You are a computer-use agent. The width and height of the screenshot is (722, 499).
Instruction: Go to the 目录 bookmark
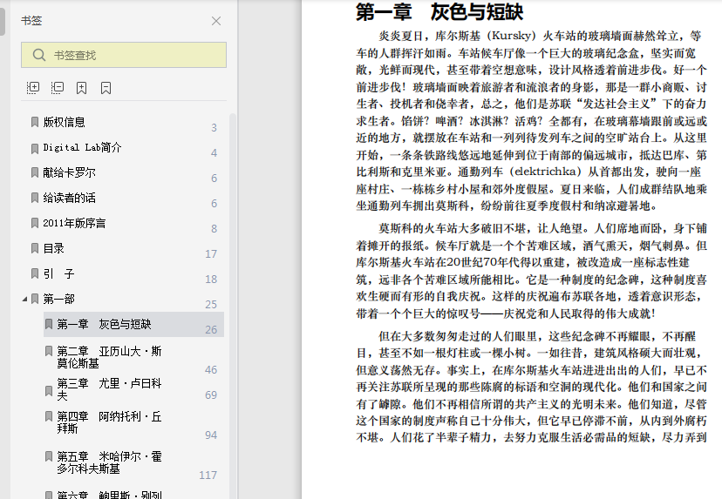coord(53,248)
